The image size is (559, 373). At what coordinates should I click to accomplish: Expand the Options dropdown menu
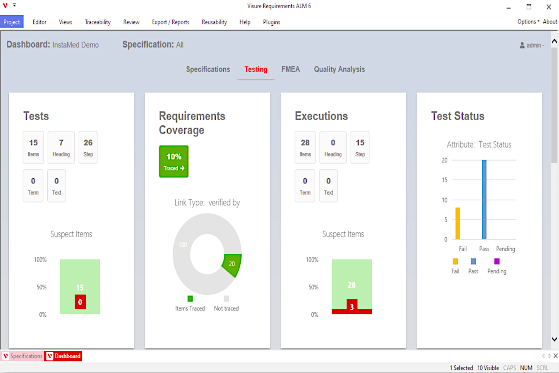click(x=528, y=22)
